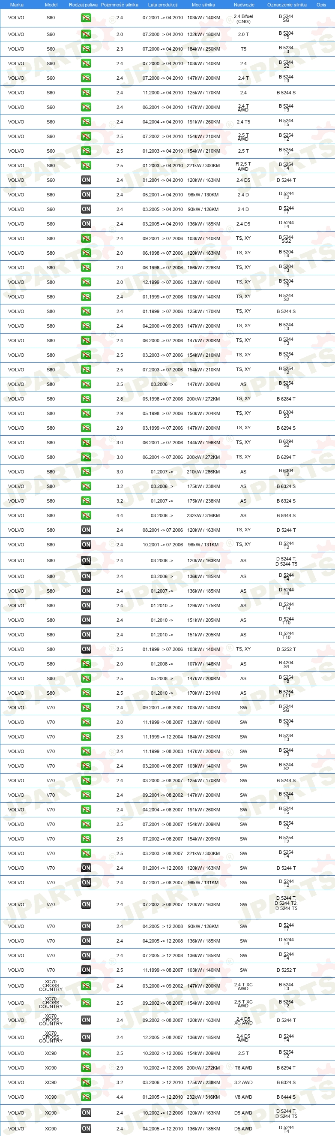Select XC90 model cell in 3.2 AWD row

pyautogui.click(x=51, y=1082)
